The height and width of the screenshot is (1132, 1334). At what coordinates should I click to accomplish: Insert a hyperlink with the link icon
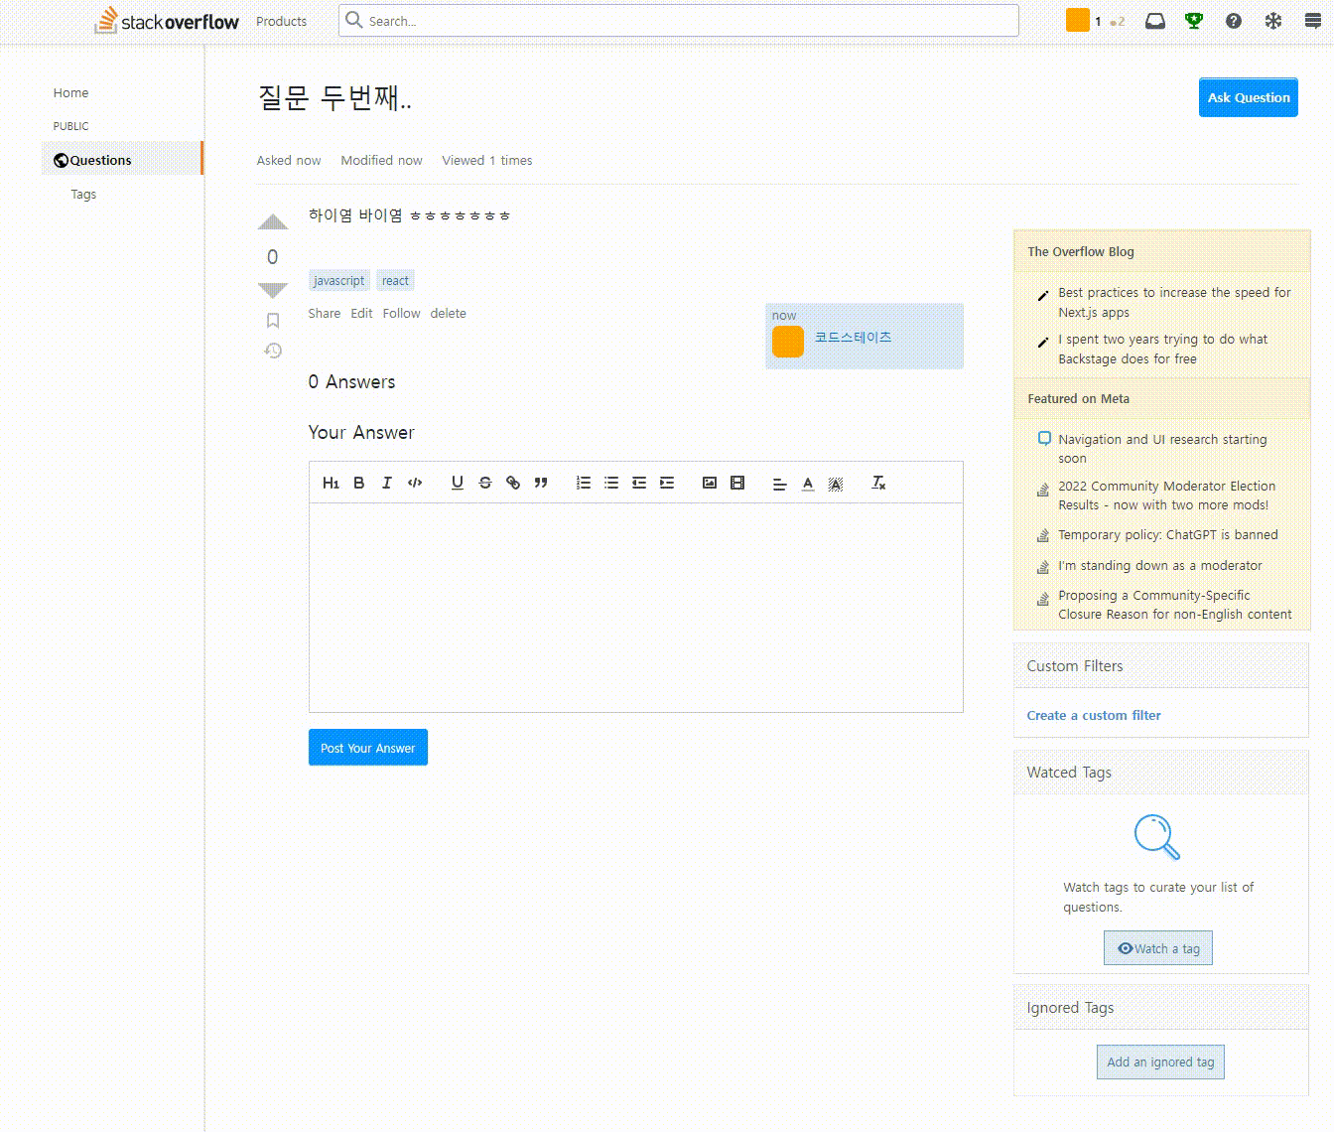pyautogui.click(x=513, y=483)
